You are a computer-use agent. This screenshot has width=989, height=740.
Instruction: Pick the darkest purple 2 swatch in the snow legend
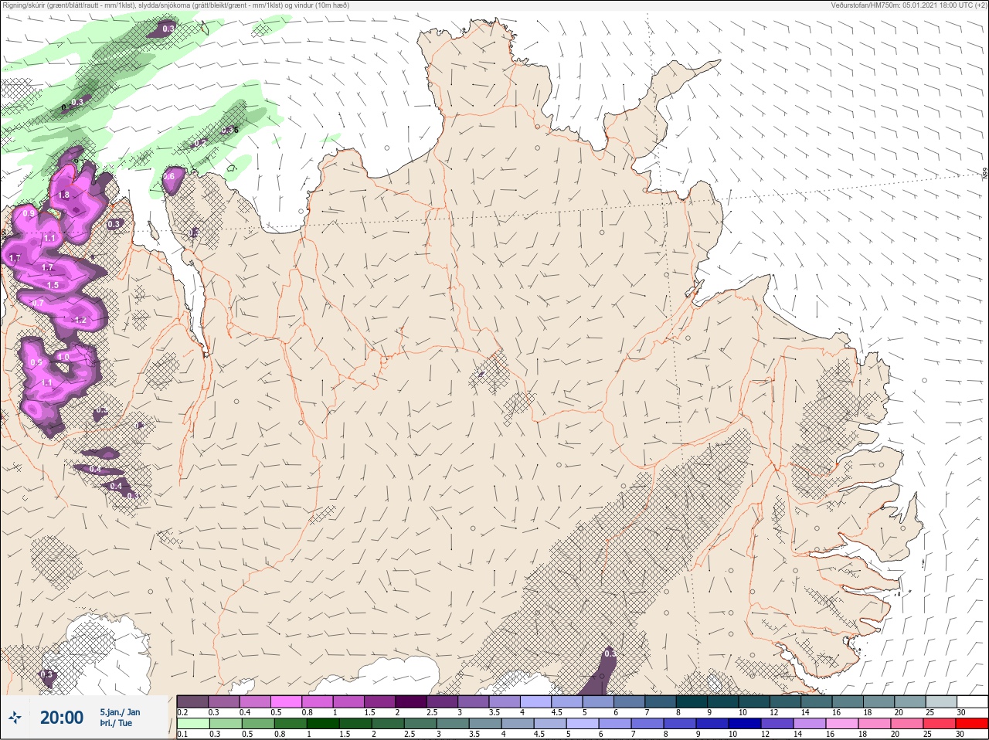coord(411,701)
